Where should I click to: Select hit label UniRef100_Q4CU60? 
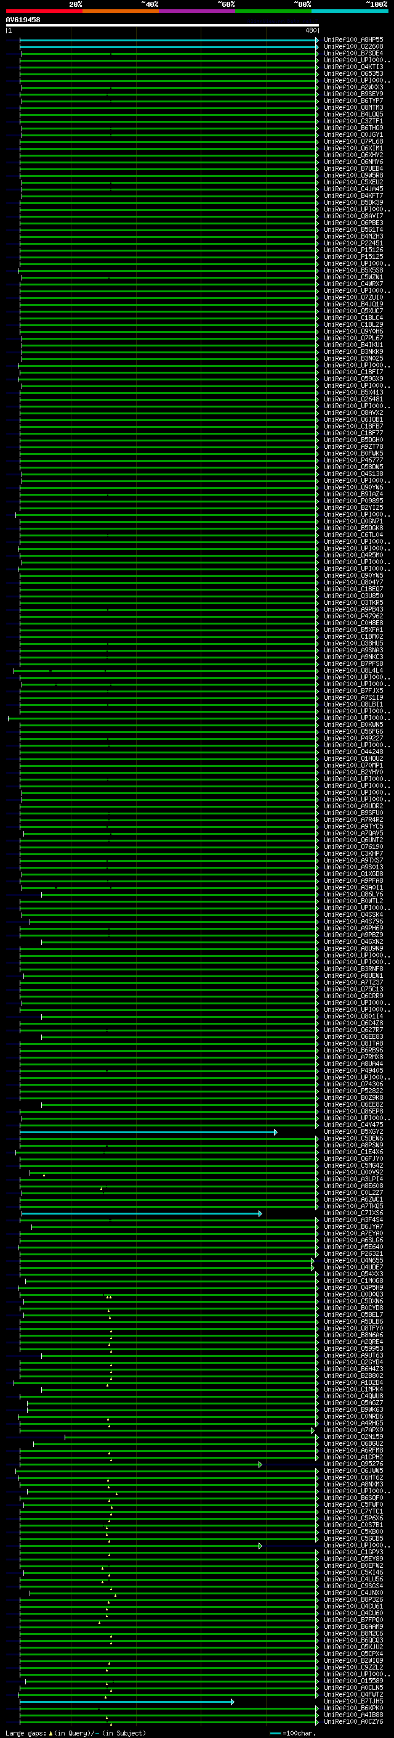pyautogui.click(x=353, y=1613)
